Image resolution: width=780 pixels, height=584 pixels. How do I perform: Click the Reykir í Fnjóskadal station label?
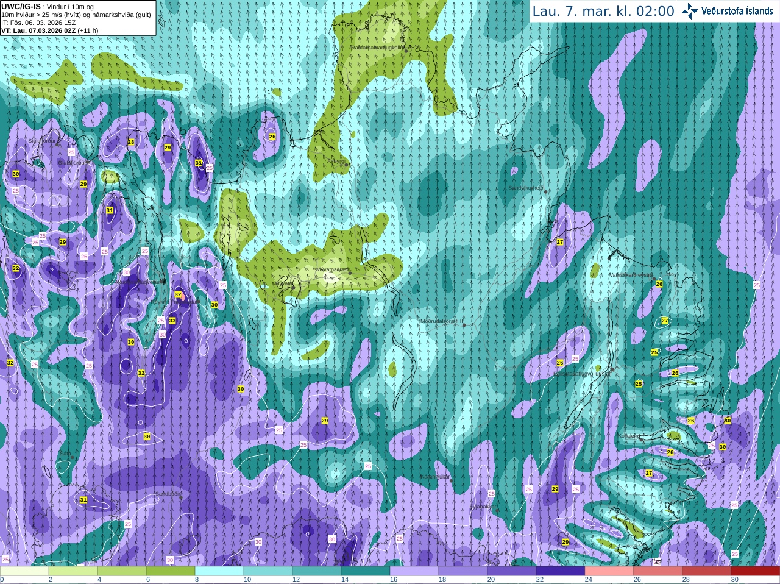[x=175, y=302]
